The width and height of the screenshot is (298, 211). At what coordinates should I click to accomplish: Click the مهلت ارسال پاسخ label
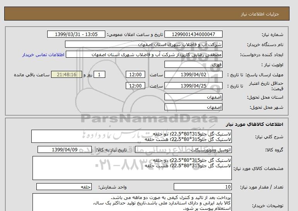tap(265, 75)
